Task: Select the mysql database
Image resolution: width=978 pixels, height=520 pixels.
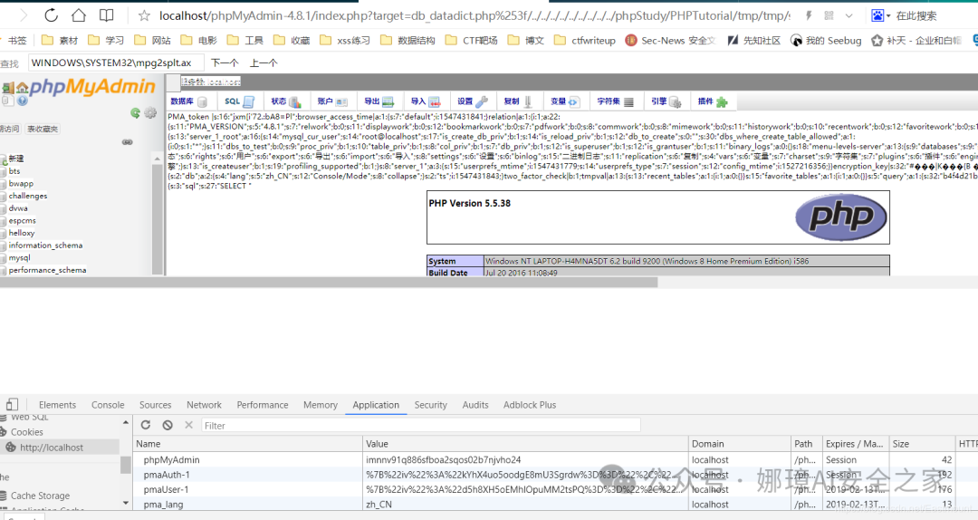Action: [19, 258]
